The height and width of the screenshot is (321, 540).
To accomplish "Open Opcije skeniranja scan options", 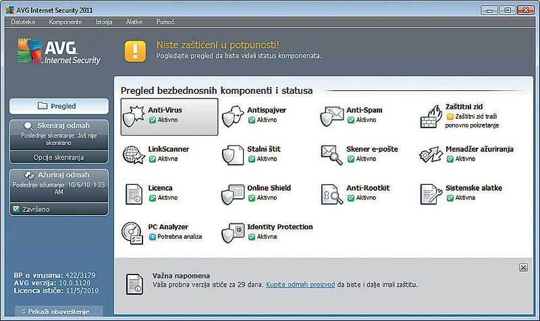I will click(59, 157).
